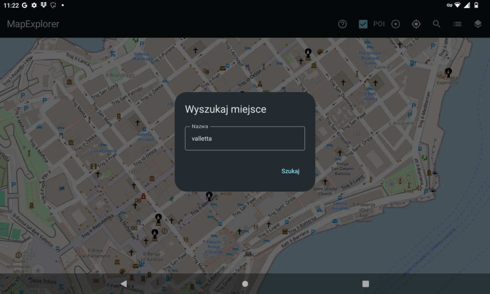
Task: Tap the map marker near Malta Experience
Action: (448, 72)
